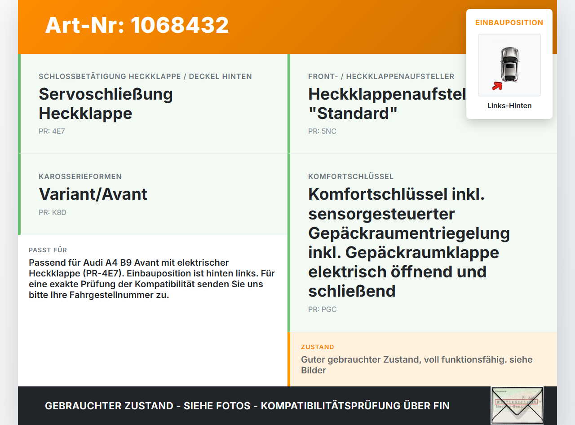Click the PR: PGC code
Viewport: 575px width, 425px height.
coord(322,309)
